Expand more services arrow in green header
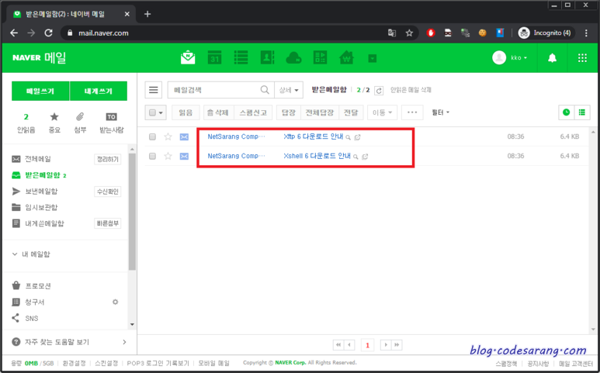The width and height of the screenshot is (600, 373). click(373, 58)
